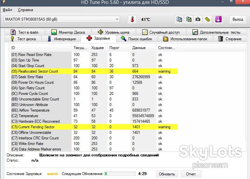Switch to the Использование папок tab
250x179 pixels.
coord(185,39)
